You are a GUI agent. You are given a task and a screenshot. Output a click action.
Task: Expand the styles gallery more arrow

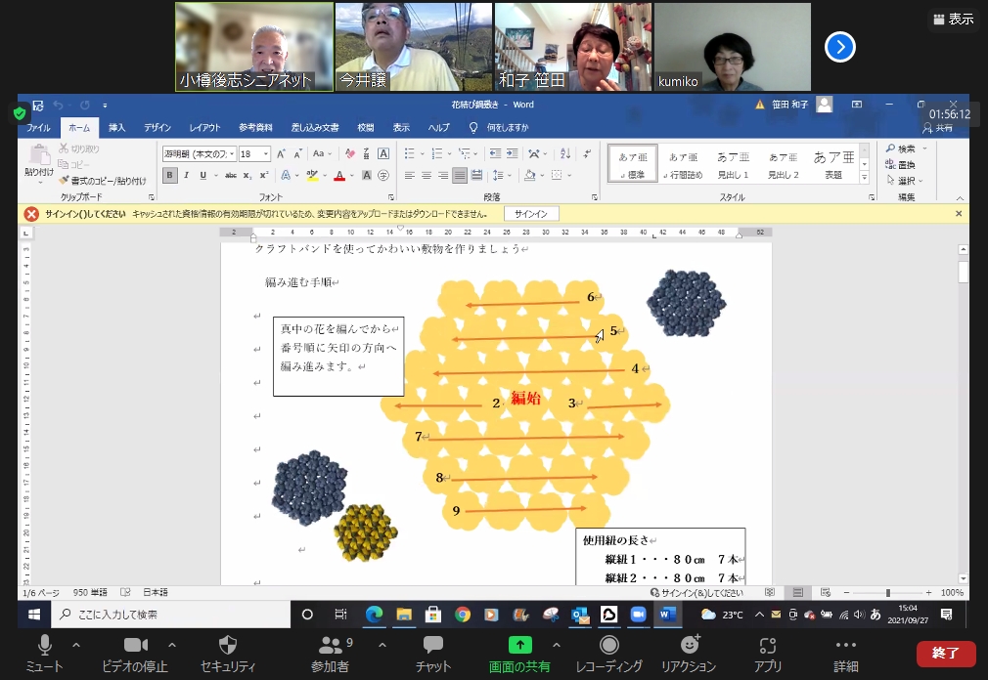[865, 178]
